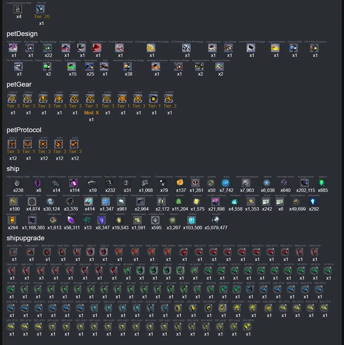This screenshot has height=345, width=344.
Task: Open the High Frequency Cable item
Action: click(17, 183)
